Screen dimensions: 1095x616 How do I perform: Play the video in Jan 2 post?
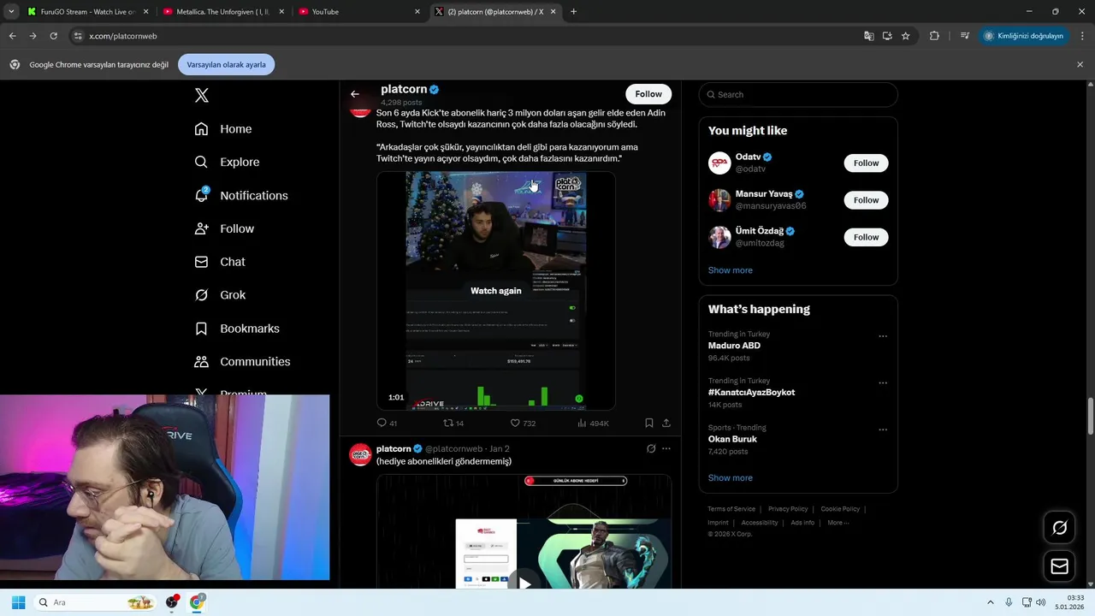point(524,584)
